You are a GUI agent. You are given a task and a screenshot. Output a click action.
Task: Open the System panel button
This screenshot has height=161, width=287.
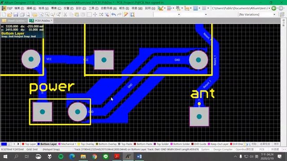point(205,149)
